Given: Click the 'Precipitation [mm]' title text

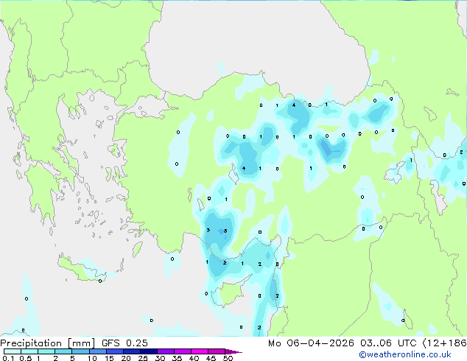Looking at the screenshot, I should 48,343.
